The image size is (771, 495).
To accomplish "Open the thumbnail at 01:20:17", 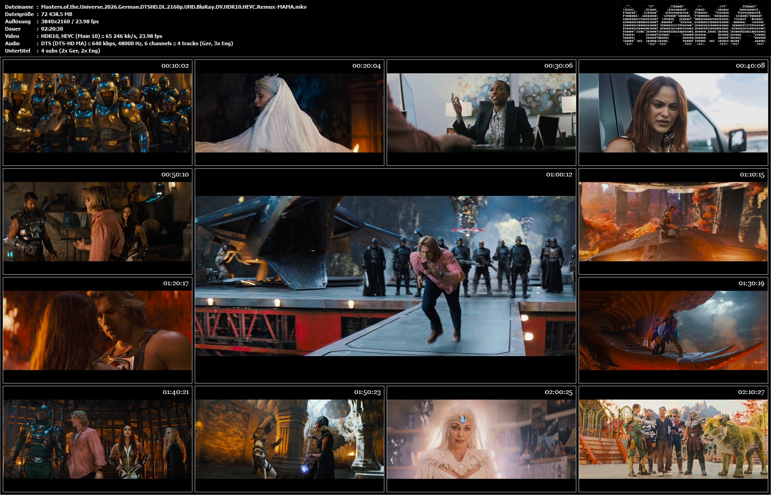I will (97, 330).
